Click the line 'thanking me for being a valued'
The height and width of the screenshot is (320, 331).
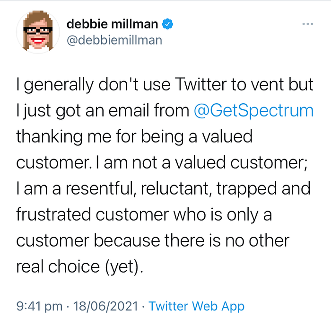click(x=134, y=136)
